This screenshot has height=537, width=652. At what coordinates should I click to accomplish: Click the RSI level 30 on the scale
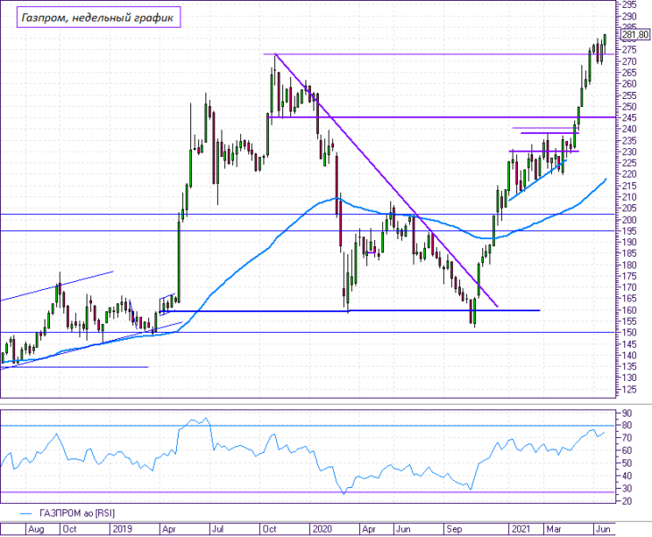[x=626, y=489]
